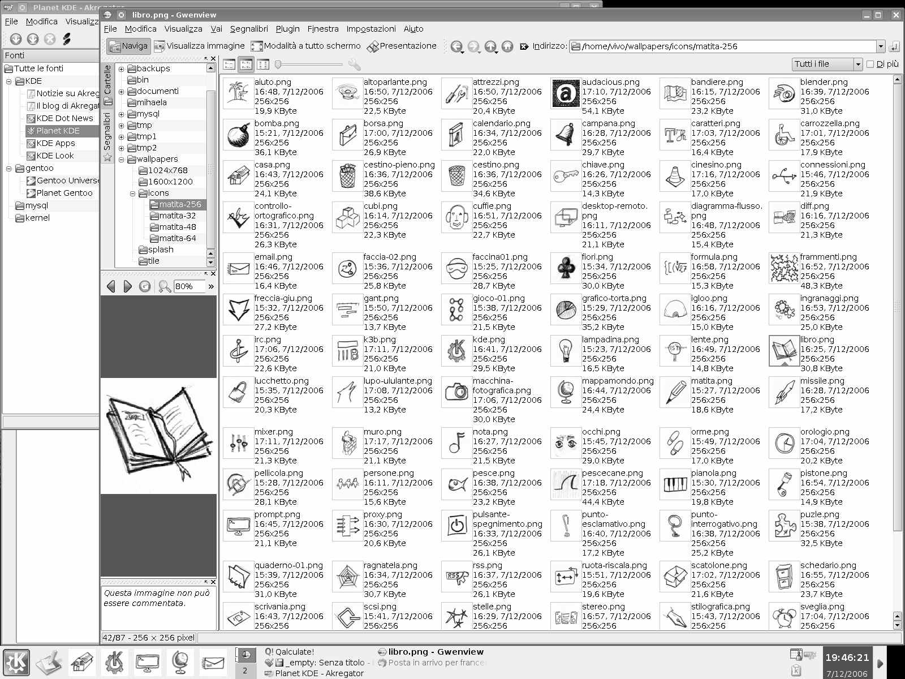Select the third thumbnail layout mode icon
The height and width of the screenshot is (679, 905).
[x=263, y=65]
